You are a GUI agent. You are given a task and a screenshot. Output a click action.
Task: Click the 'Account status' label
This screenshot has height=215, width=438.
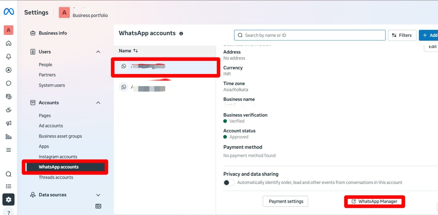(239, 131)
